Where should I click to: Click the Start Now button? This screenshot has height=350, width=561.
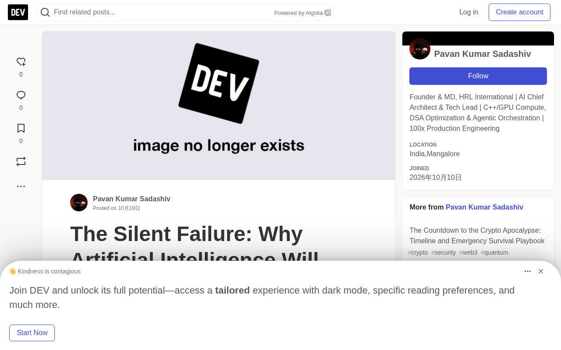click(32, 333)
